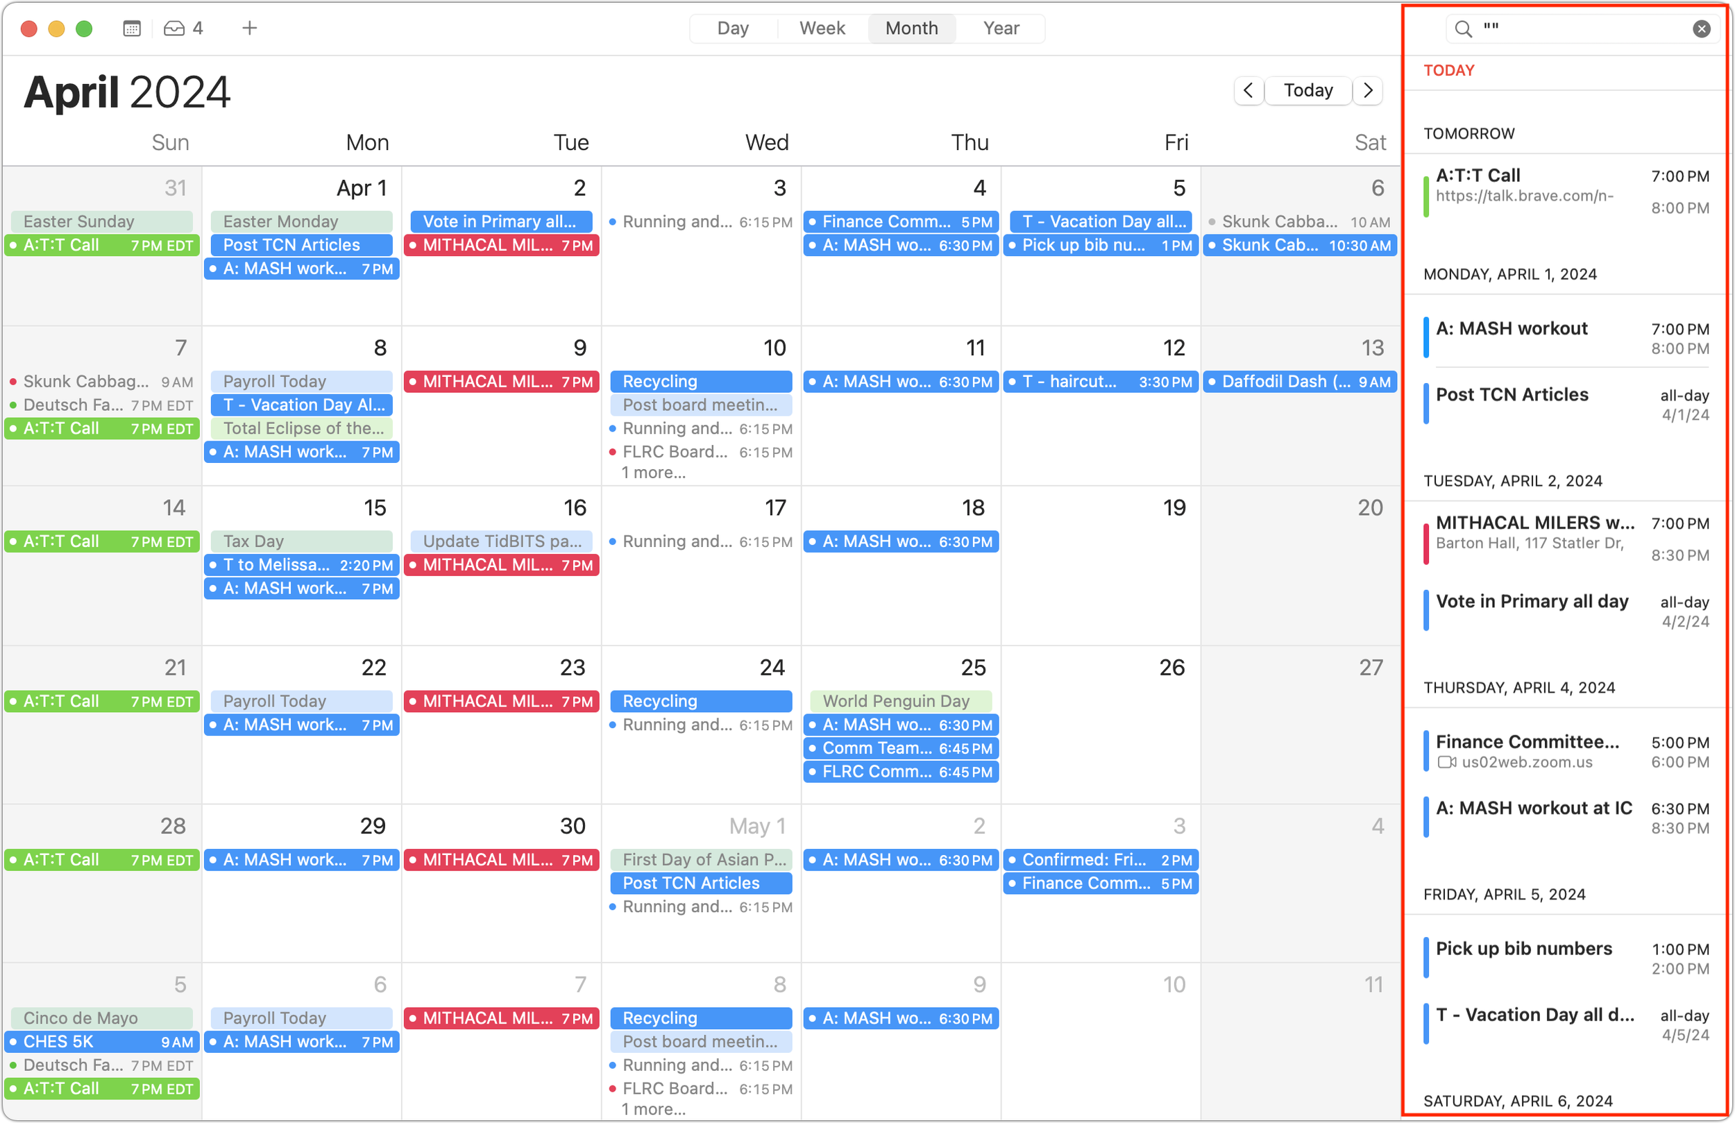Viewport: 1735px width, 1123px height.
Task: Click Total Eclipse event on April 8
Action: pos(302,429)
